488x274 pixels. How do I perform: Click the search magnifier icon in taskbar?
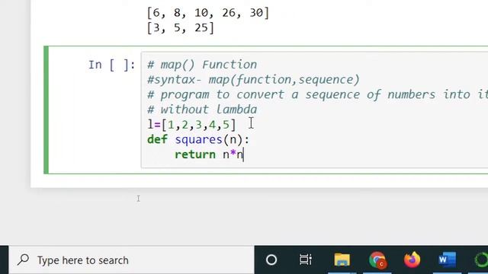[x=24, y=260]
